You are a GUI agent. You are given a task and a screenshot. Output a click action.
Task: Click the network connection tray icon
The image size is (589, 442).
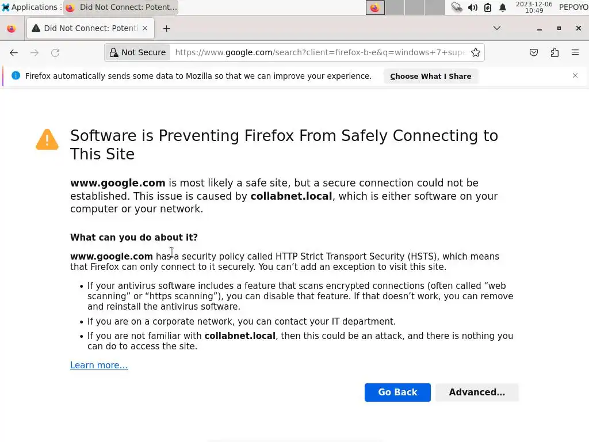click(x=457, y=7)
